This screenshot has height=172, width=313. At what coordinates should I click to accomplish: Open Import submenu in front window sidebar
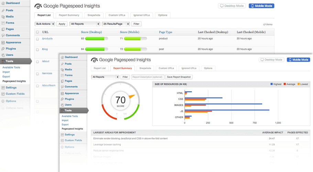65,120
